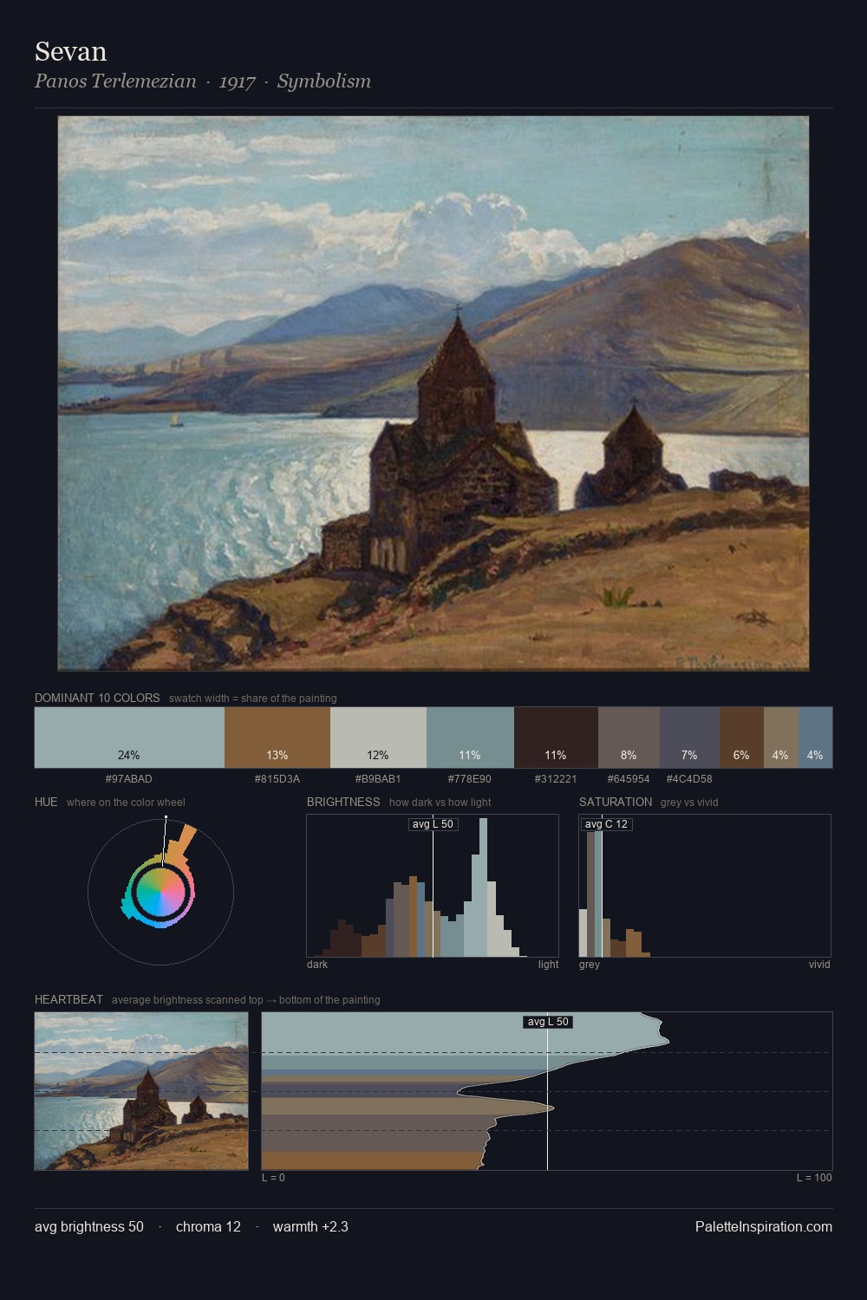Click the 'vivid' axis label

pyautogui.click(x=819, y=965)
